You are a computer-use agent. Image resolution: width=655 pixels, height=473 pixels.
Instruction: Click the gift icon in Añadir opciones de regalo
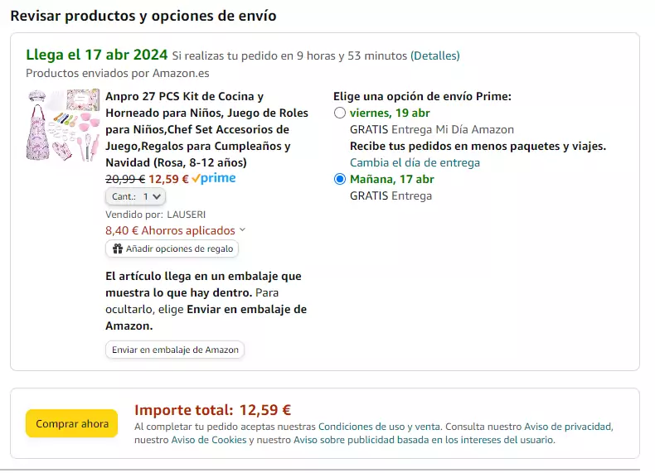click(x=118, y=249)
